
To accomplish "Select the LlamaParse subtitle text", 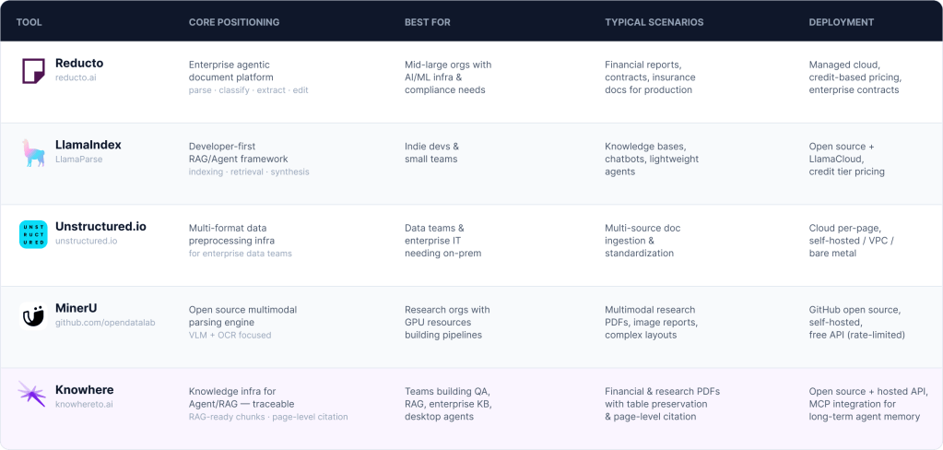I will tap(78, 160).
